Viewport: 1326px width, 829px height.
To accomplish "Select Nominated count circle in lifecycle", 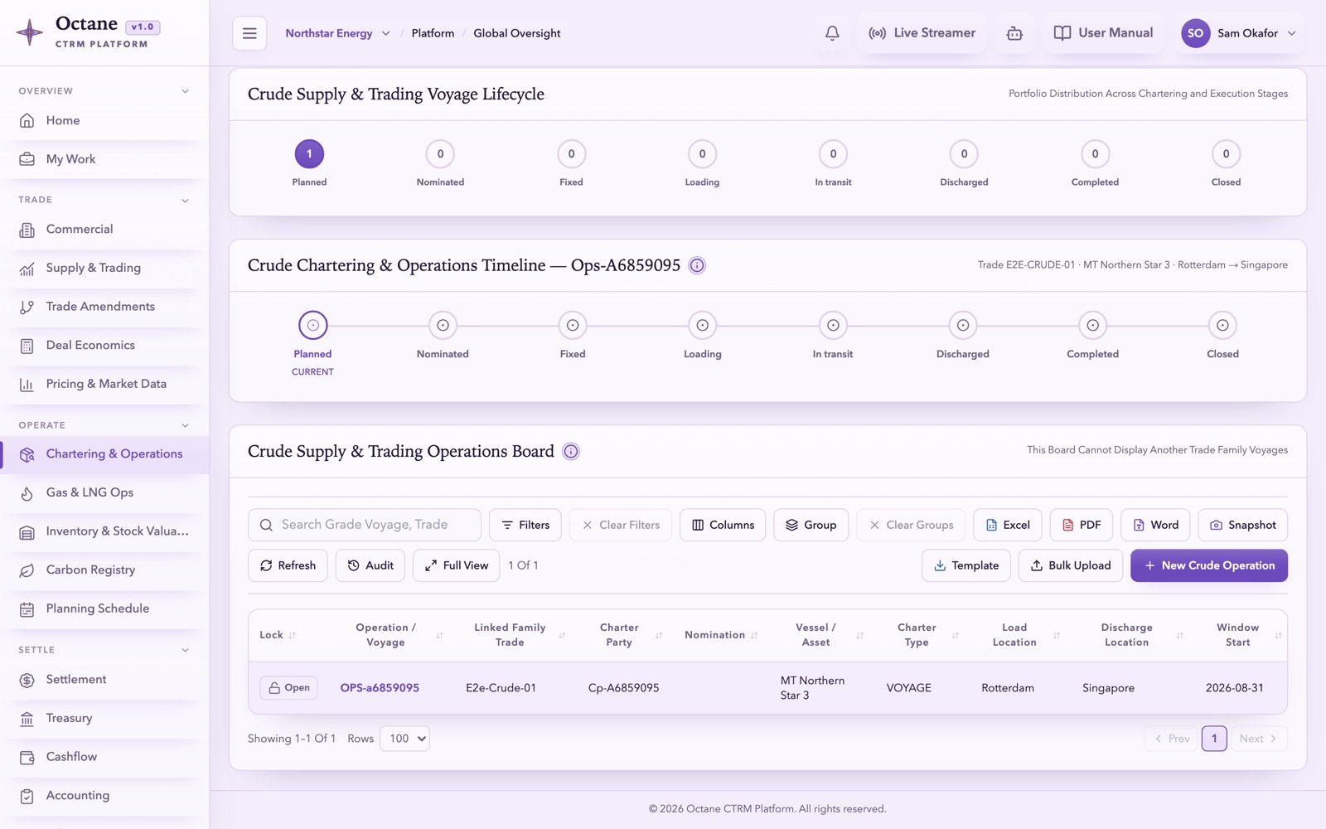I will pos(440,153).
